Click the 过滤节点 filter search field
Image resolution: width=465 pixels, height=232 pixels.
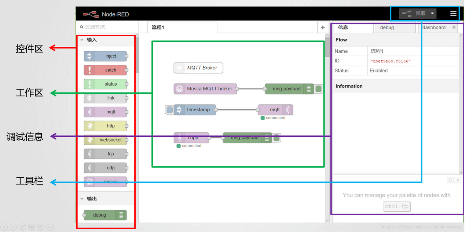click(108, 27)
